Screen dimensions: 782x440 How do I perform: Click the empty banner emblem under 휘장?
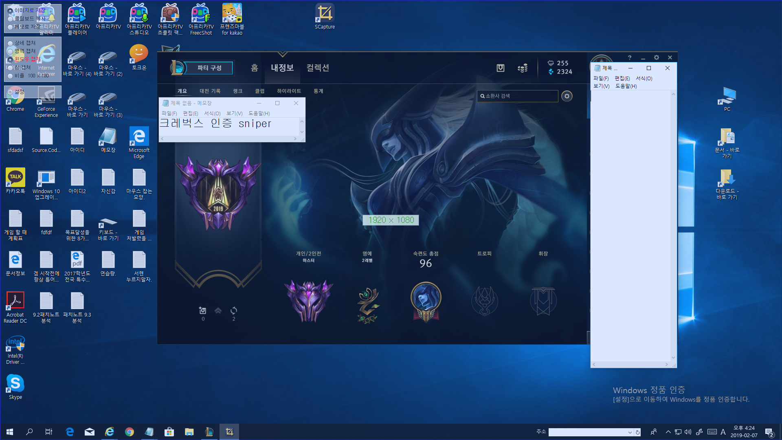543,301
